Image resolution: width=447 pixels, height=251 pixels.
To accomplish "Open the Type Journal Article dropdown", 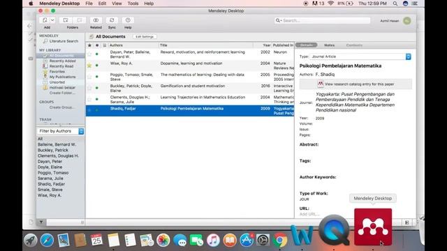I will pos(360,56).
